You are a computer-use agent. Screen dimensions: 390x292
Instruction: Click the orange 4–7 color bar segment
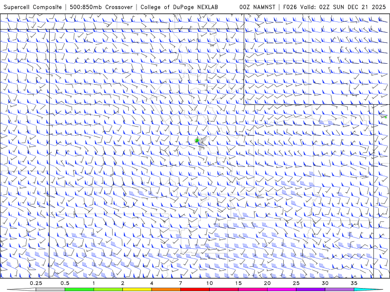click(166, 290)
